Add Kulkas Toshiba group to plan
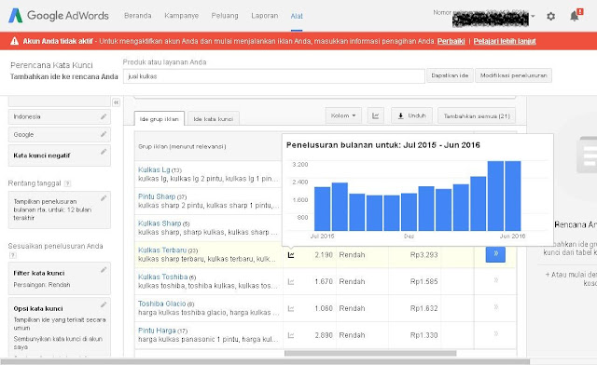Screen dimensions: 597x365 495,280
